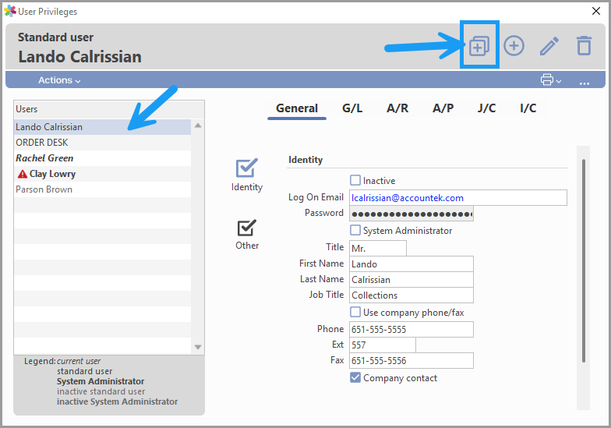Screen dimensions: 611x428
Task: Click the Fax number field
Action: click(411, 360)
